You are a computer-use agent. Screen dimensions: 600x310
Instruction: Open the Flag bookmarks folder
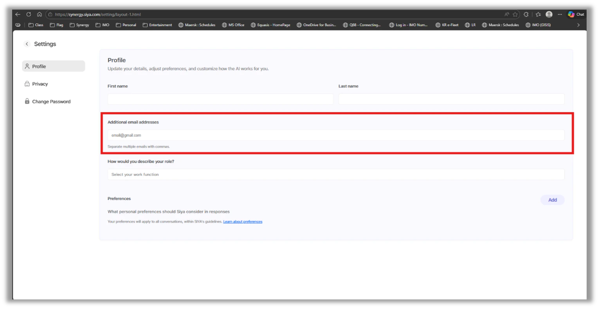click(x=56, y=25)
